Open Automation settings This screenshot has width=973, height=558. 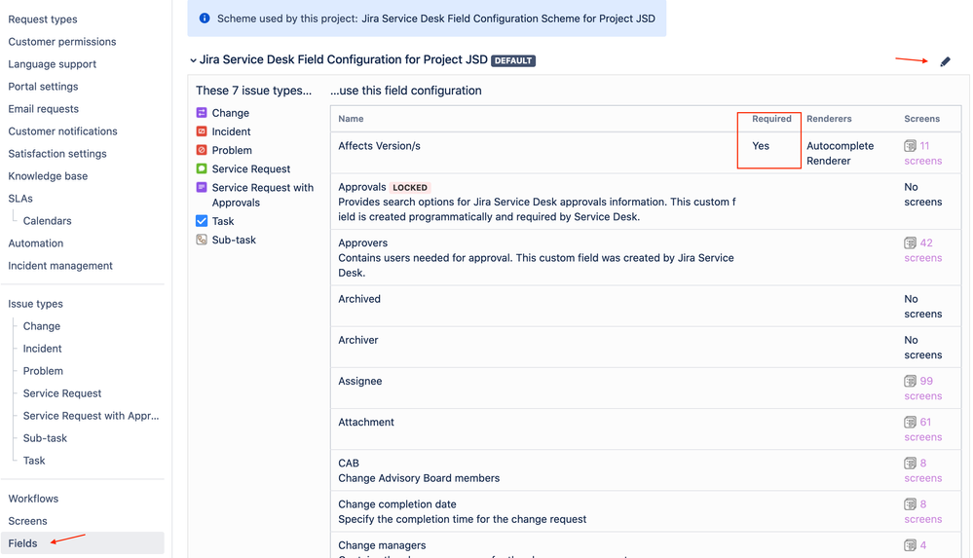(35, 242)
